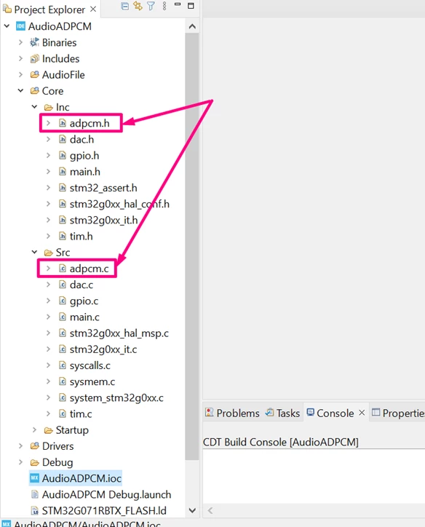Expand the Startup folder
Viewport: 425px width, 527px height.
(34, 429)
